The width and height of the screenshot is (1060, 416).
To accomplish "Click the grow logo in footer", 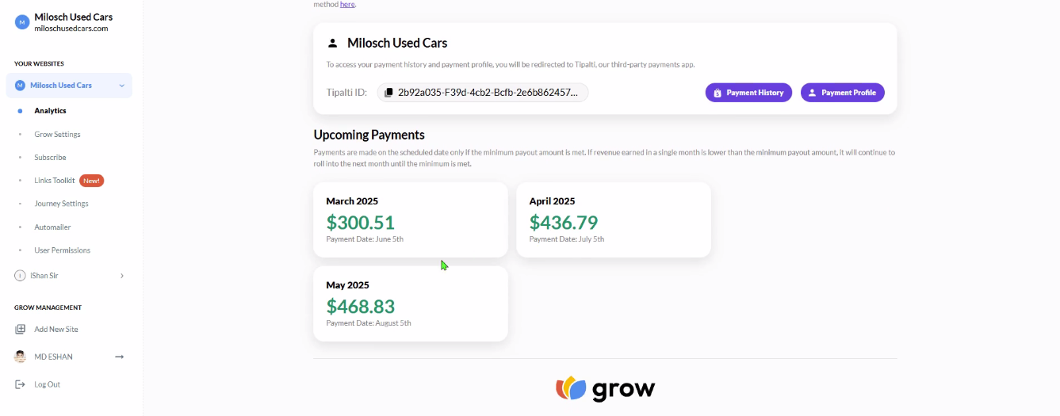I will pos(605,388).
